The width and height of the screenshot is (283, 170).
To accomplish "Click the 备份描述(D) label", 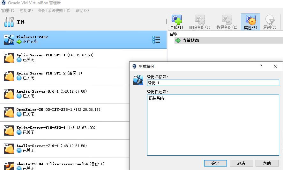I will click(x=157, y=92).
